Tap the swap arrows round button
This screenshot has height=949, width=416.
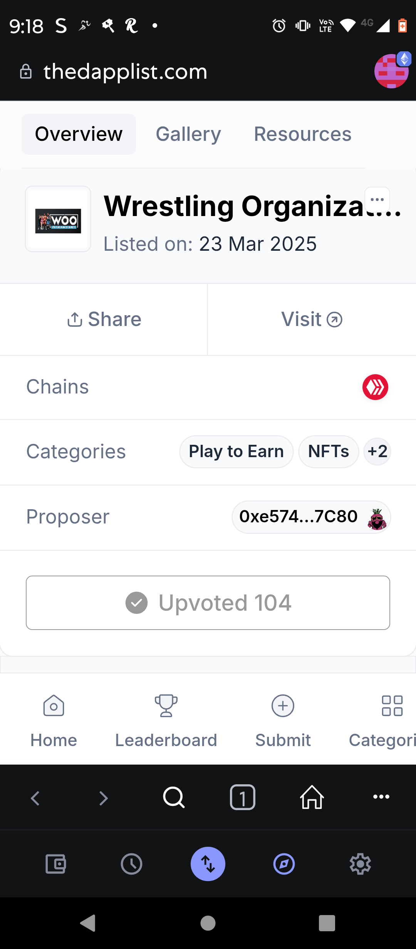click(208, 864)
